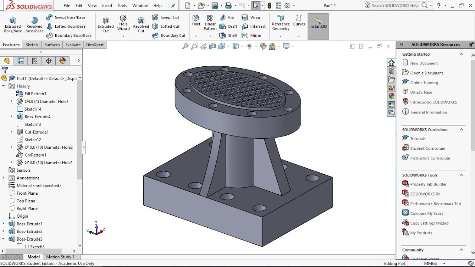Choose the Mirror feature tool
475x267 pixels.
tap(252, 36)
